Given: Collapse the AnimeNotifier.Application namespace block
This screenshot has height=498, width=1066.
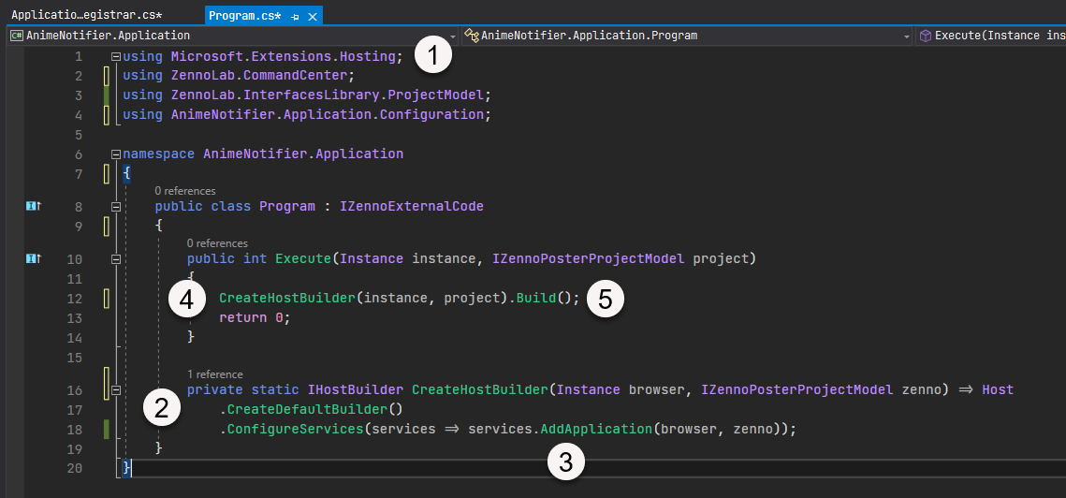Looking at the screenshot, I should [x=116, y=154].
